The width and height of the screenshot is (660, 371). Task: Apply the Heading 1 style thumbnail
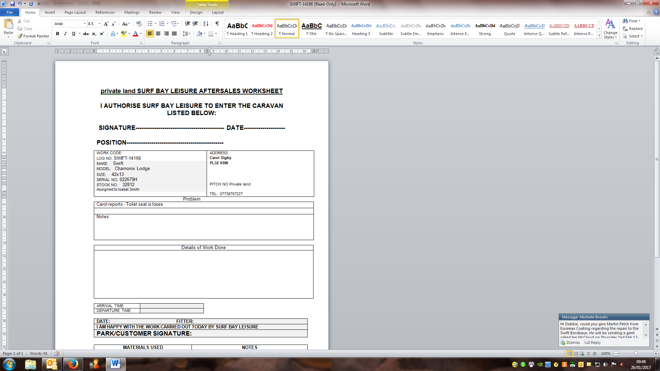(237, 29)
